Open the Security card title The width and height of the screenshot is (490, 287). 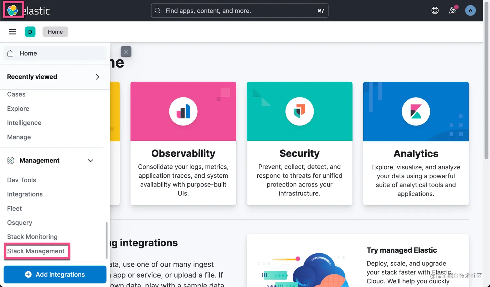pos(299,153)
